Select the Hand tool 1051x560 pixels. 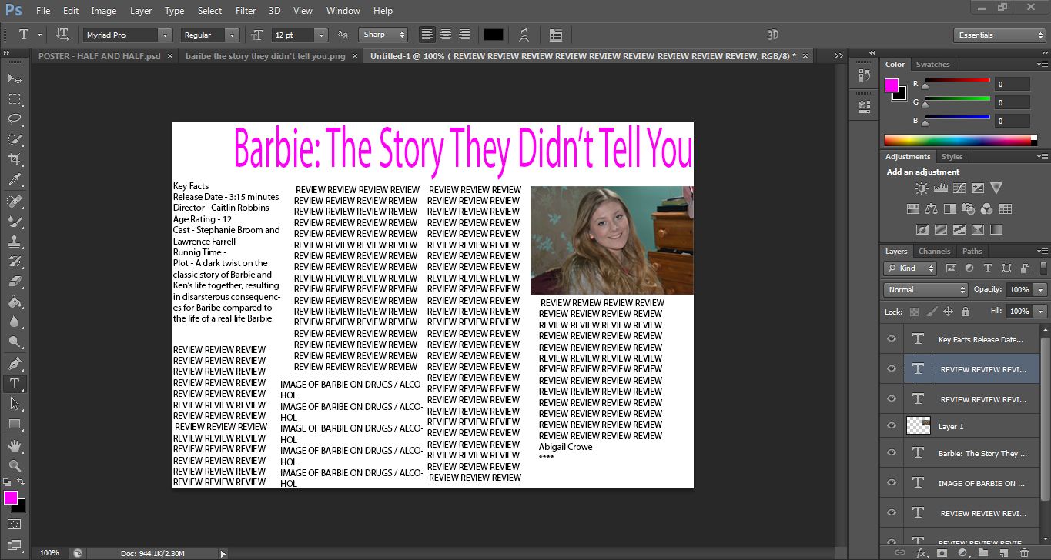click(x=15, y=445)
